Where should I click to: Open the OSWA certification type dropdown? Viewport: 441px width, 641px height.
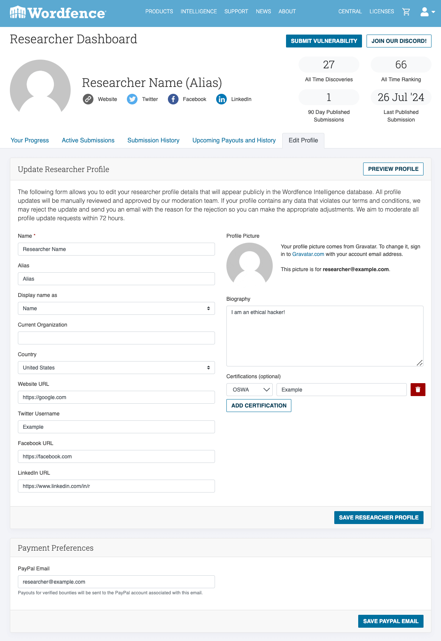point(250,390)
